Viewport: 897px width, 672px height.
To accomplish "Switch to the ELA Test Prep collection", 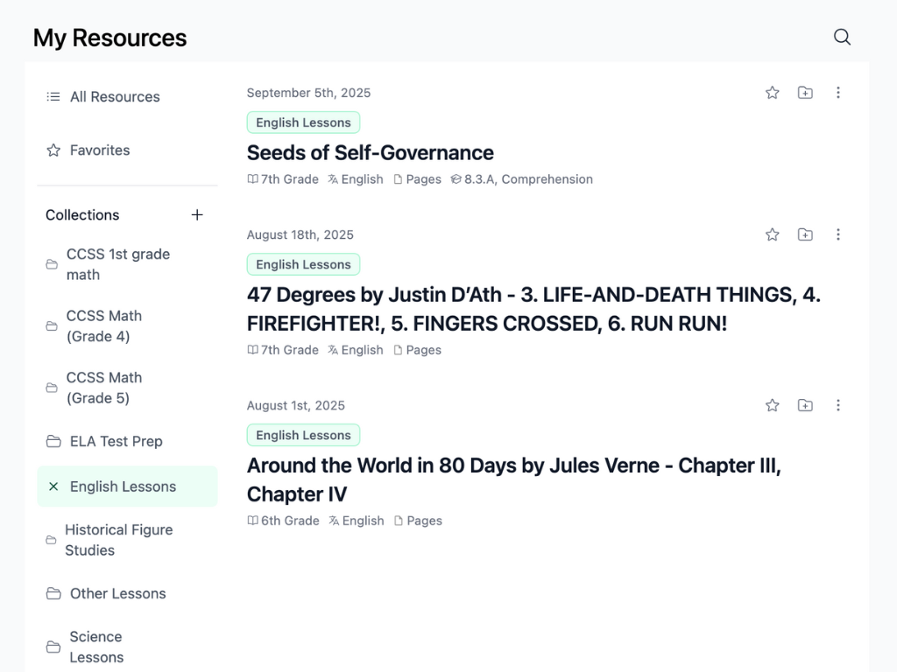I will tap(117, 442).
